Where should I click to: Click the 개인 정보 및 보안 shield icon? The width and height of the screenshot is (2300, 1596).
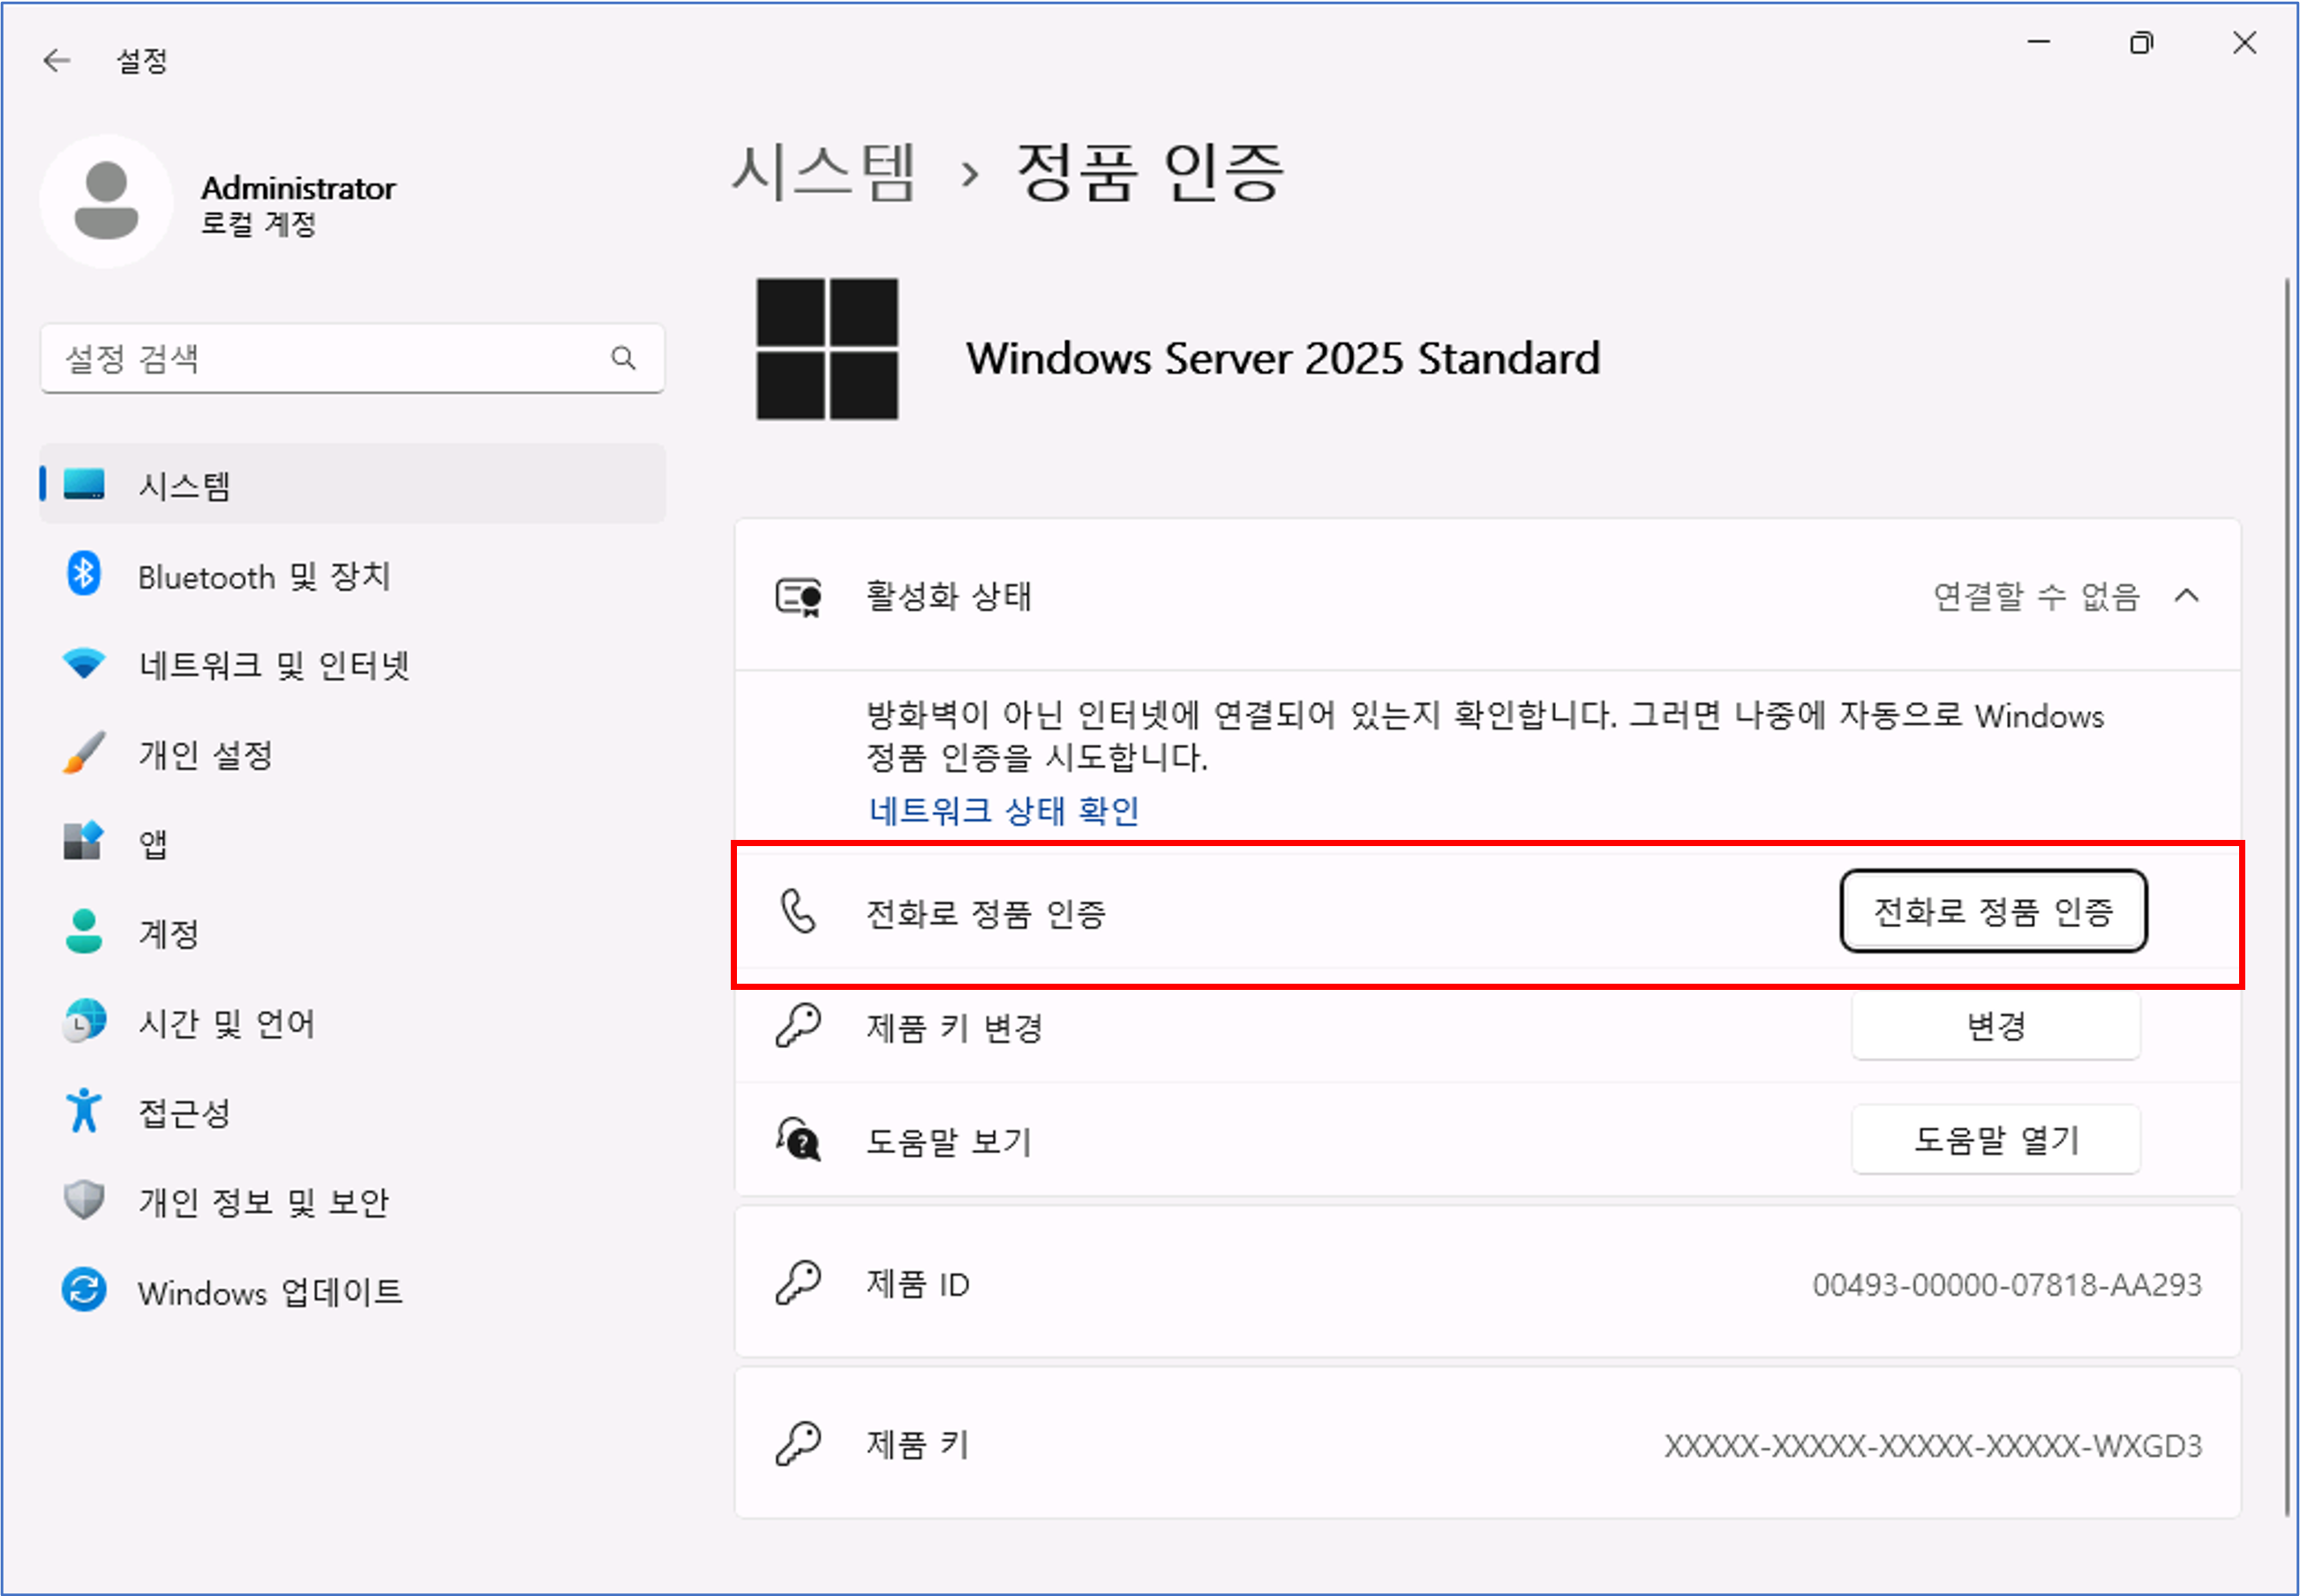click(x=84, y=1200)
